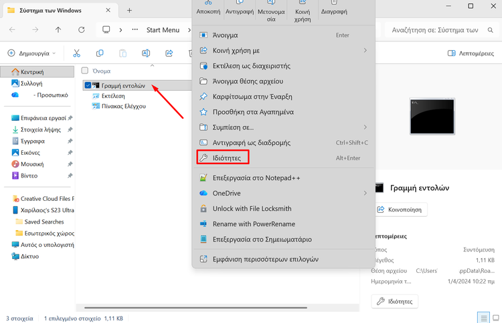Click the Share icon in the toolbar
The height and width of the screenshot is (323, 502).
point(169,53)
